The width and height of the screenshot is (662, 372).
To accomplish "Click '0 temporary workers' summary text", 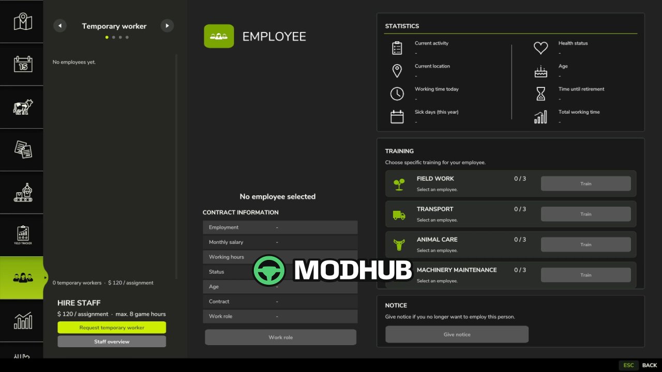I will click(x=77, y=283).
